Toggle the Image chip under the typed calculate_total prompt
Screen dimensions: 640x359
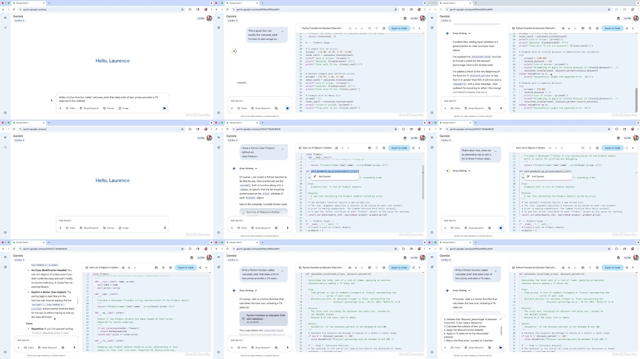[x=124, y=108]
